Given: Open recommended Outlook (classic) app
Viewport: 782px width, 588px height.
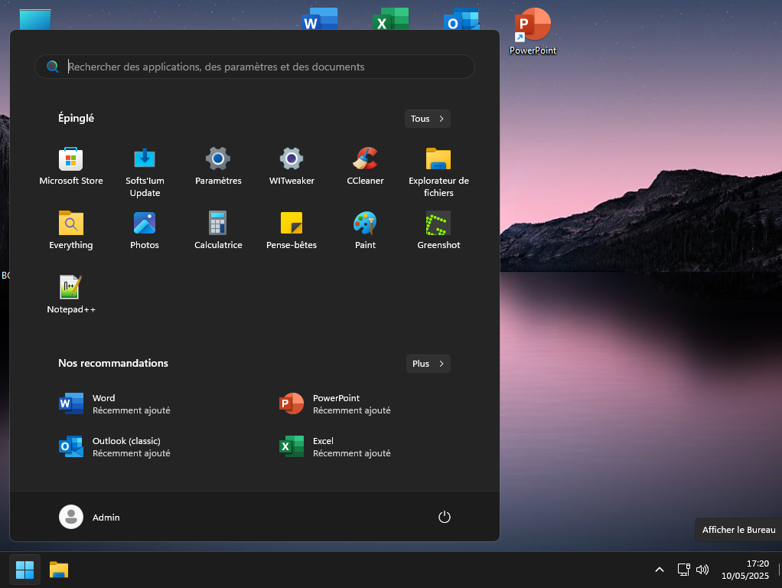Looking at the screenshot, I should point(114,446).
